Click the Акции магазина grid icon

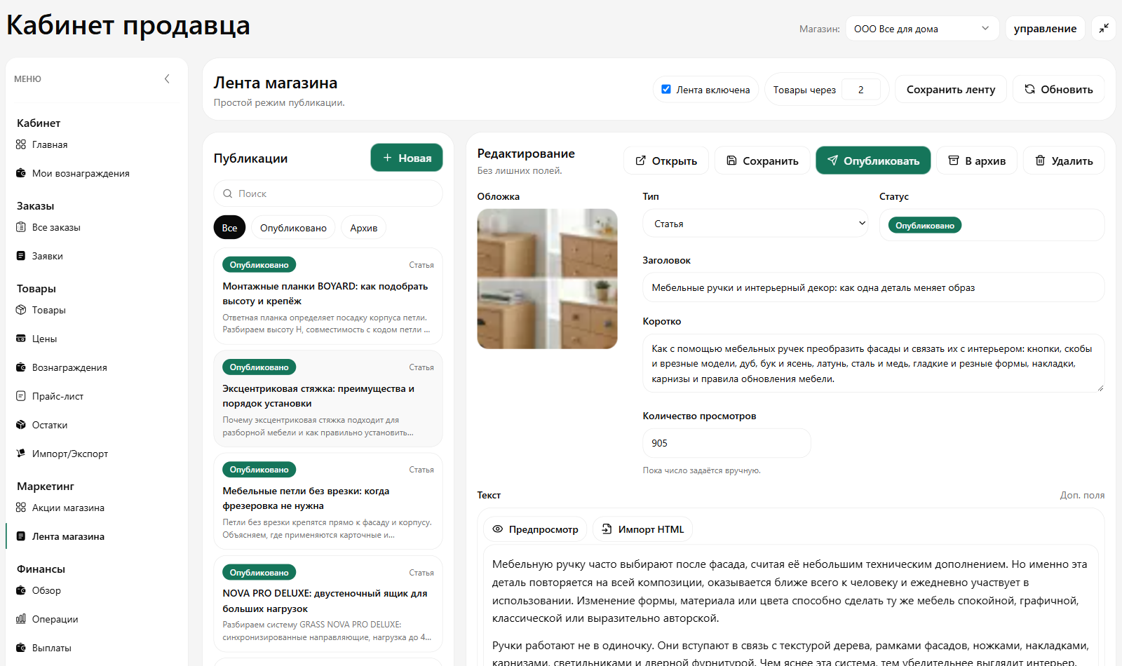coord(21,508)
